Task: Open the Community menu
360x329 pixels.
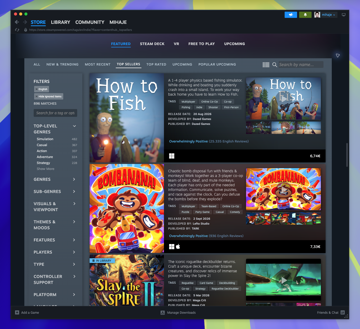Action: pyautogui.click(x=90, y=22)
